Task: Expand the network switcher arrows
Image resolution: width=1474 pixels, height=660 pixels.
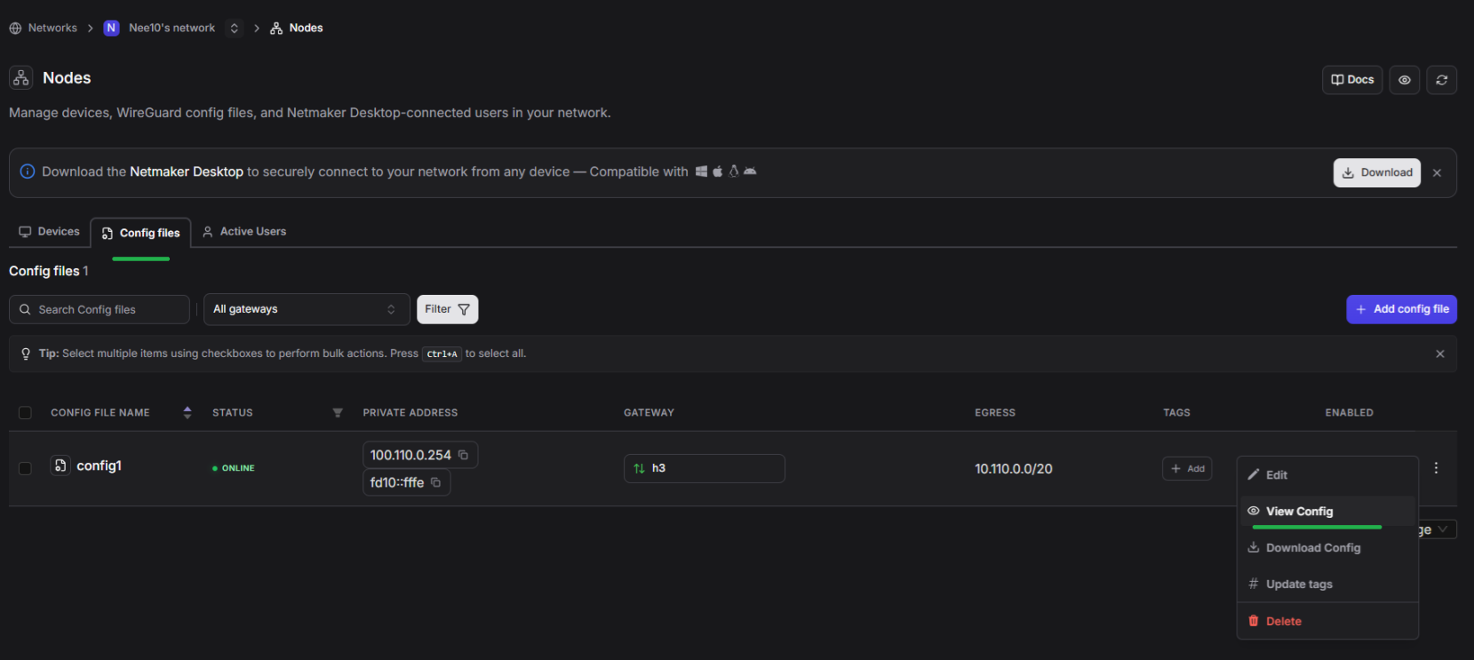Action: (x=234, y=28)
